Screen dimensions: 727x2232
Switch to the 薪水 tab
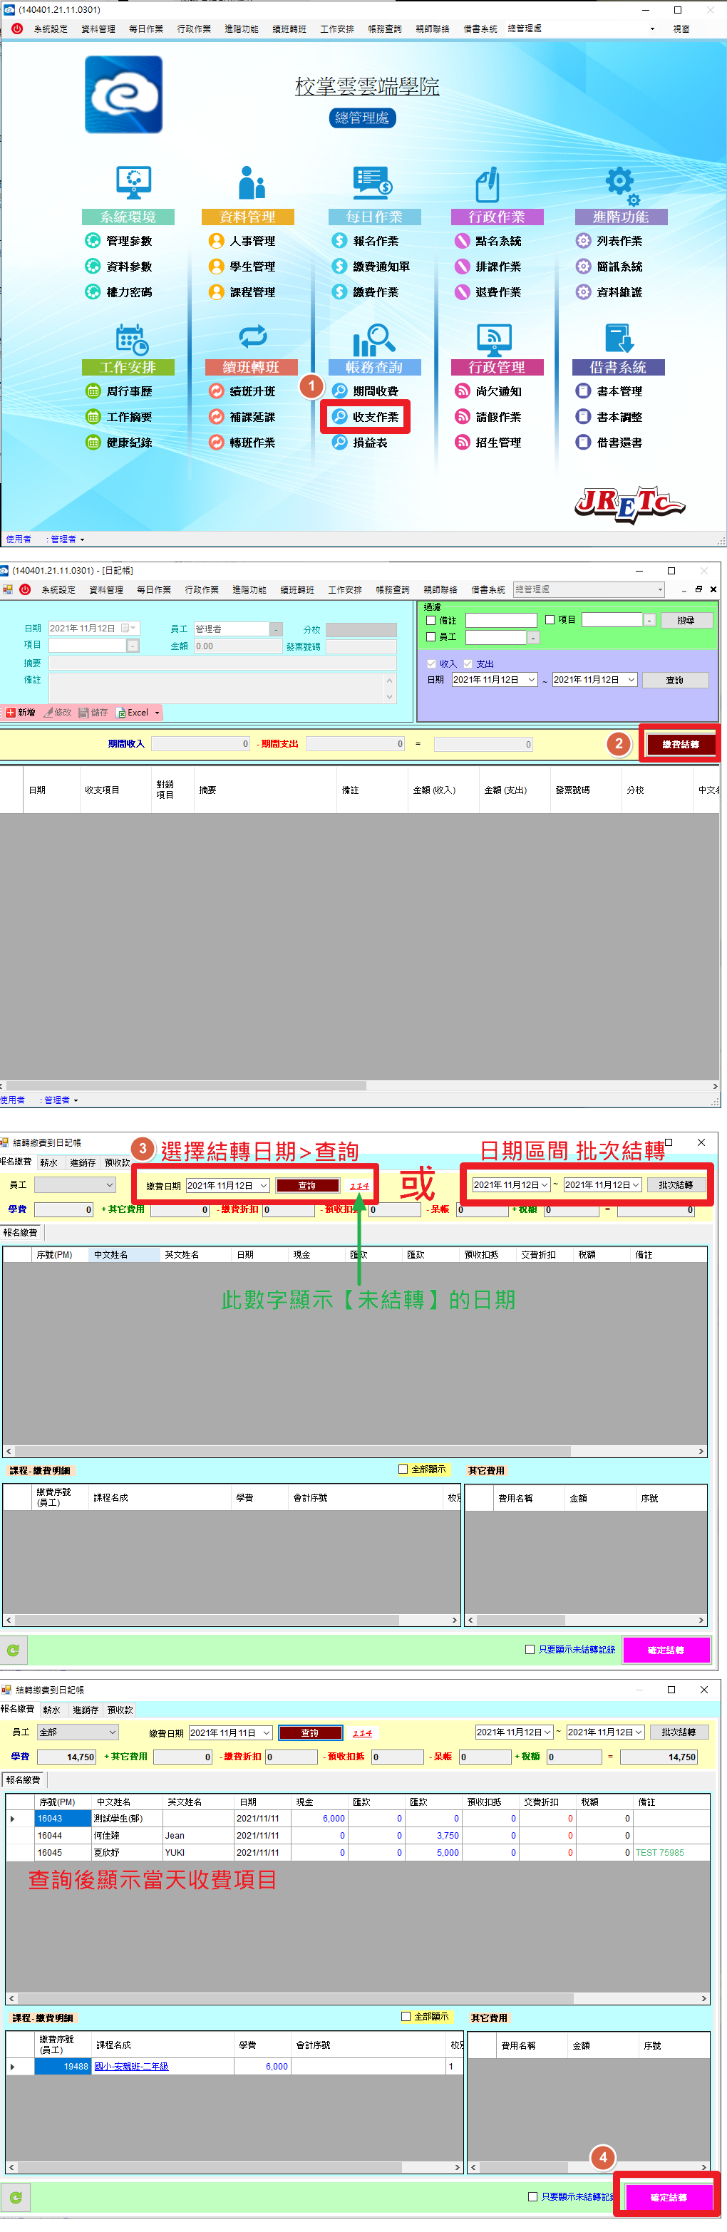coord(48,1163)
